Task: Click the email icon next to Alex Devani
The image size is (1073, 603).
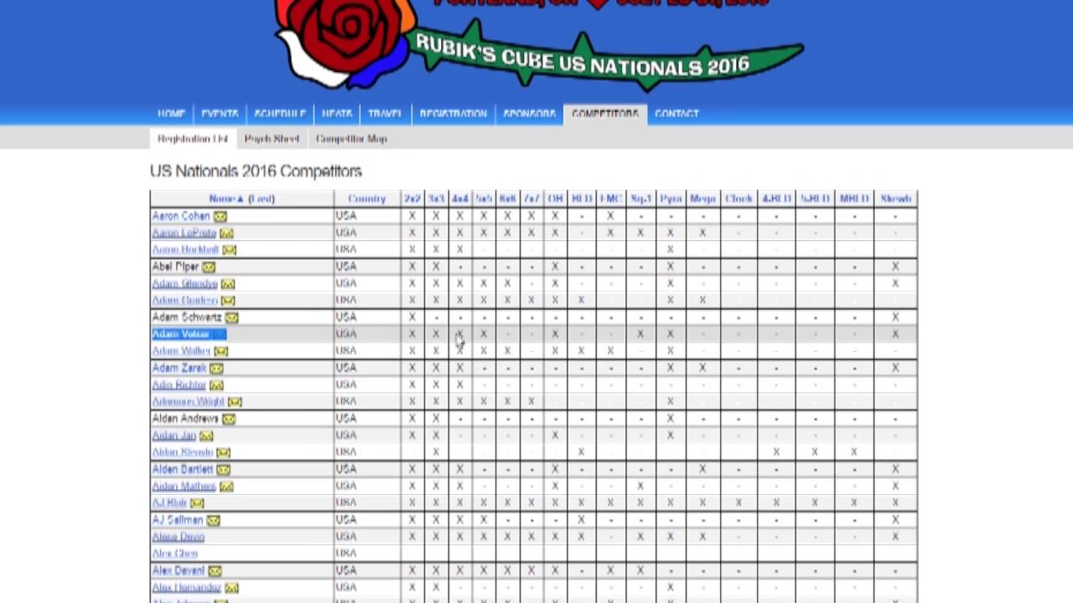Action: (215, 571)
